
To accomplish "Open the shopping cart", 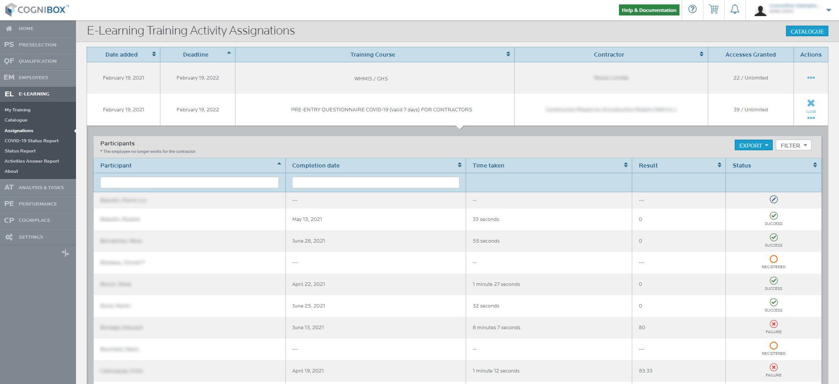I will point(714,9).
